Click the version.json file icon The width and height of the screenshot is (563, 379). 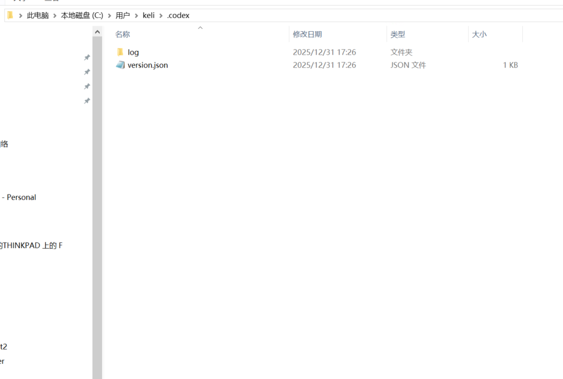click(120, 65)
